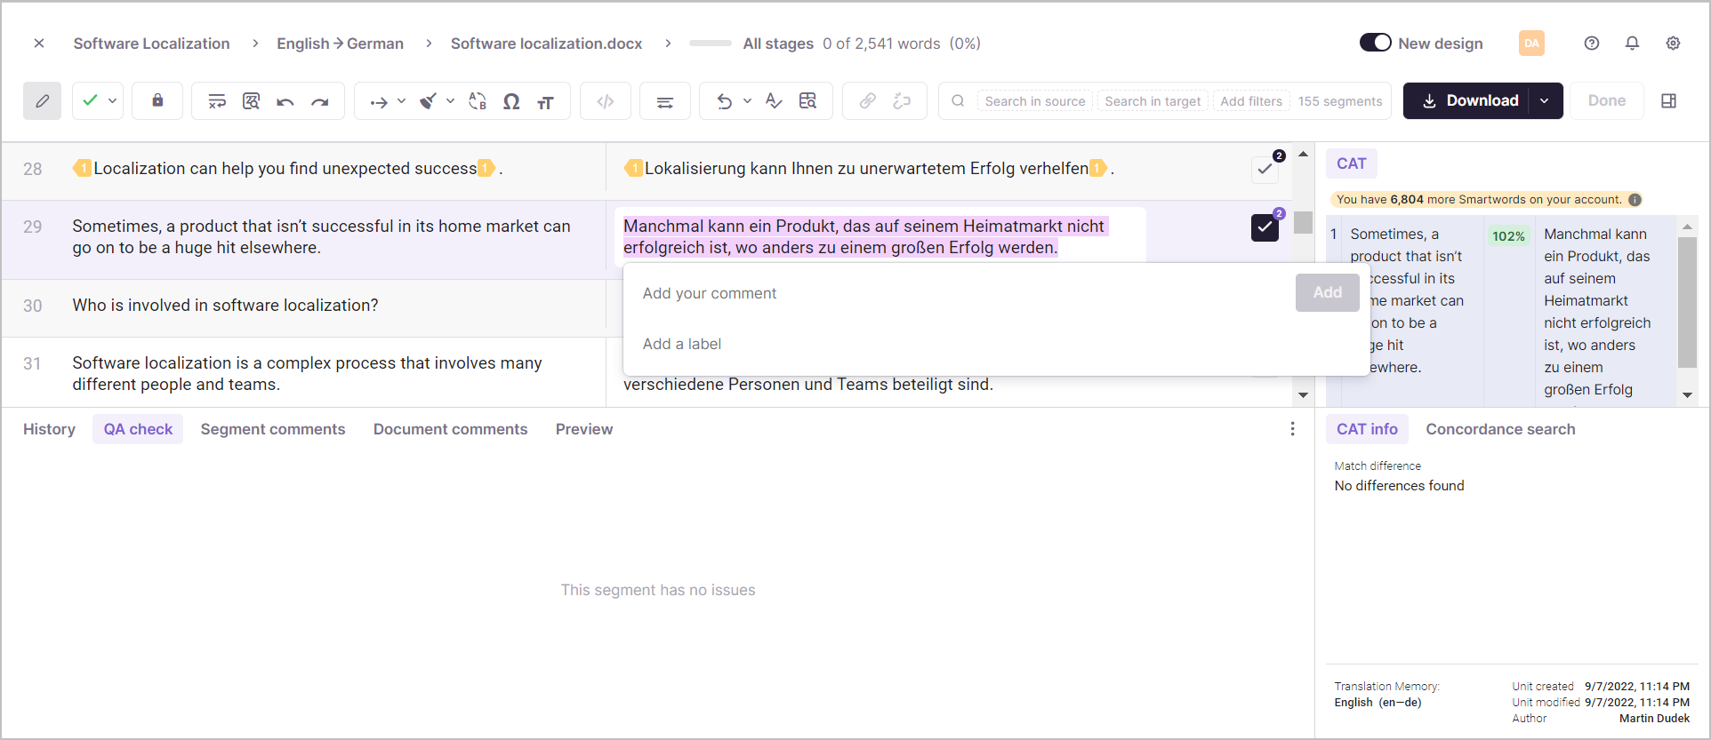
Task: Open the Document comments tab
Action: (450, 429)
